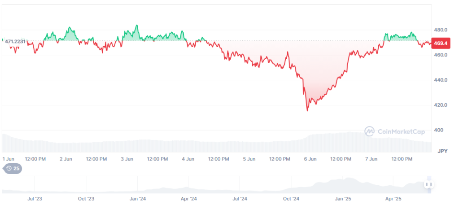Jump to Jul '23 in navigator timeline
Viewport: 459px width, 209px height.
pos(35,198)
